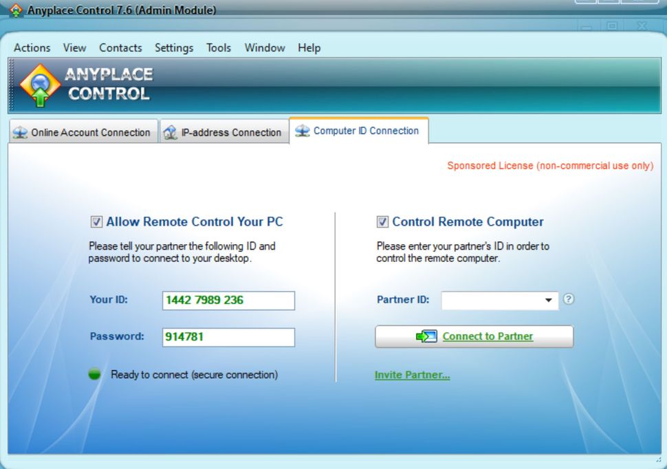
Task: Click the Online Account Connection tab icon
Action: pyautogui.click(x=19, y=132)
